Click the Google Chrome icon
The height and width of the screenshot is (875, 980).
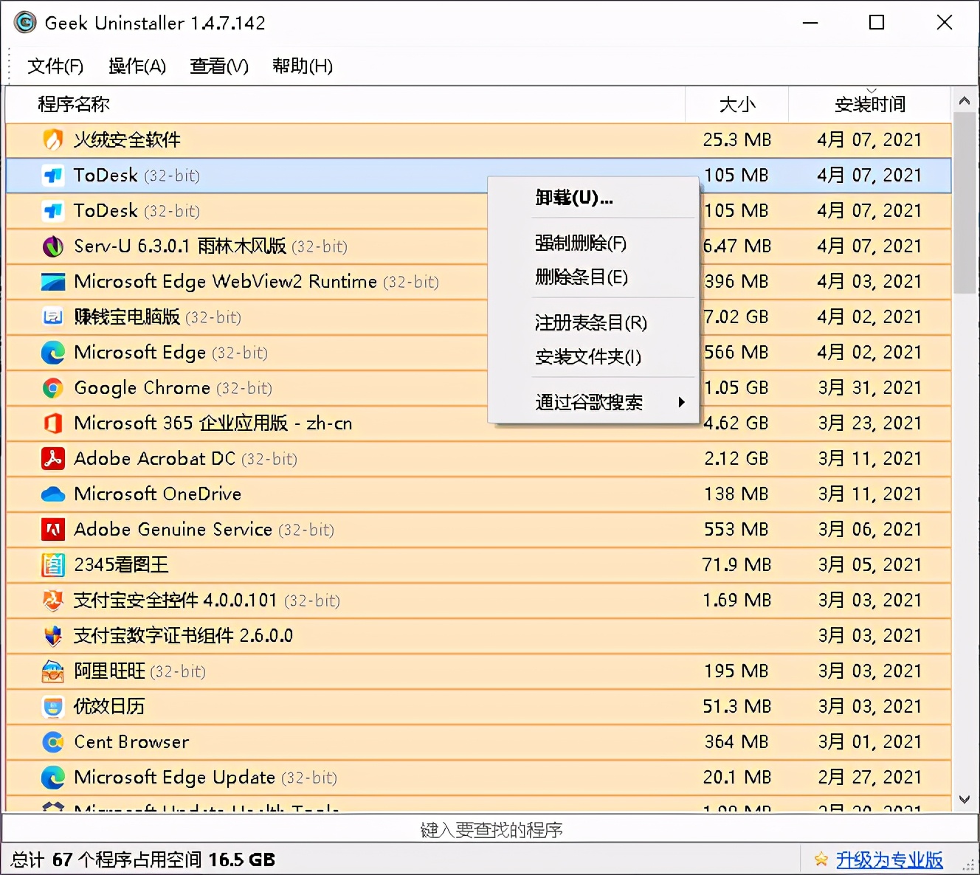click(52, 387)
